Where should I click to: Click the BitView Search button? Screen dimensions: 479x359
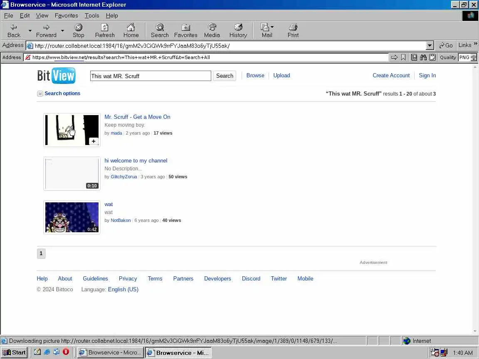225,76
